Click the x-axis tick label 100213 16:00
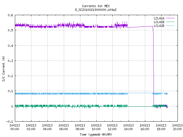Viewport: 183px width, 137px height. click(x=145, y=127)
